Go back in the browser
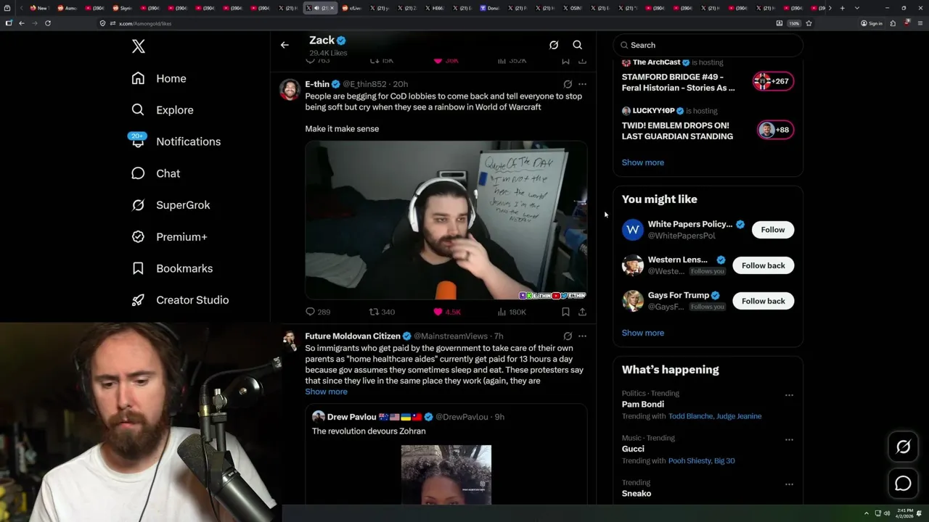This screenshot has height=522, width=929. 22,23
